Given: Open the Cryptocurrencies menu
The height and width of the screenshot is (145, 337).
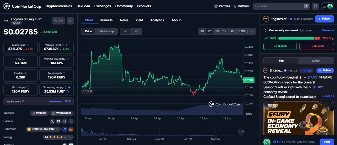Looking at the screenshot, I should 59,6.
